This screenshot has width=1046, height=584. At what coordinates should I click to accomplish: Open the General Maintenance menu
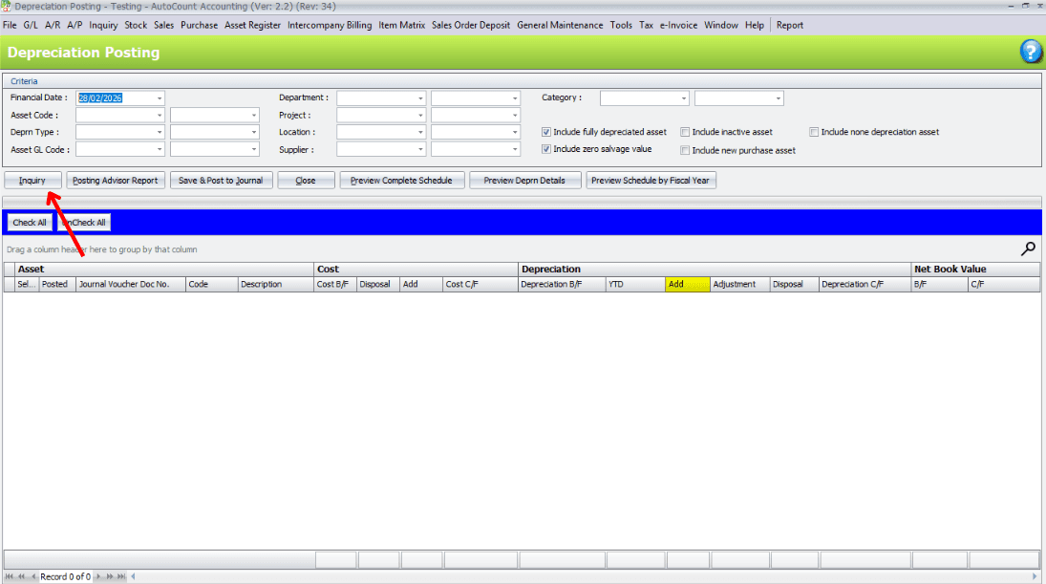pos(560,25)
